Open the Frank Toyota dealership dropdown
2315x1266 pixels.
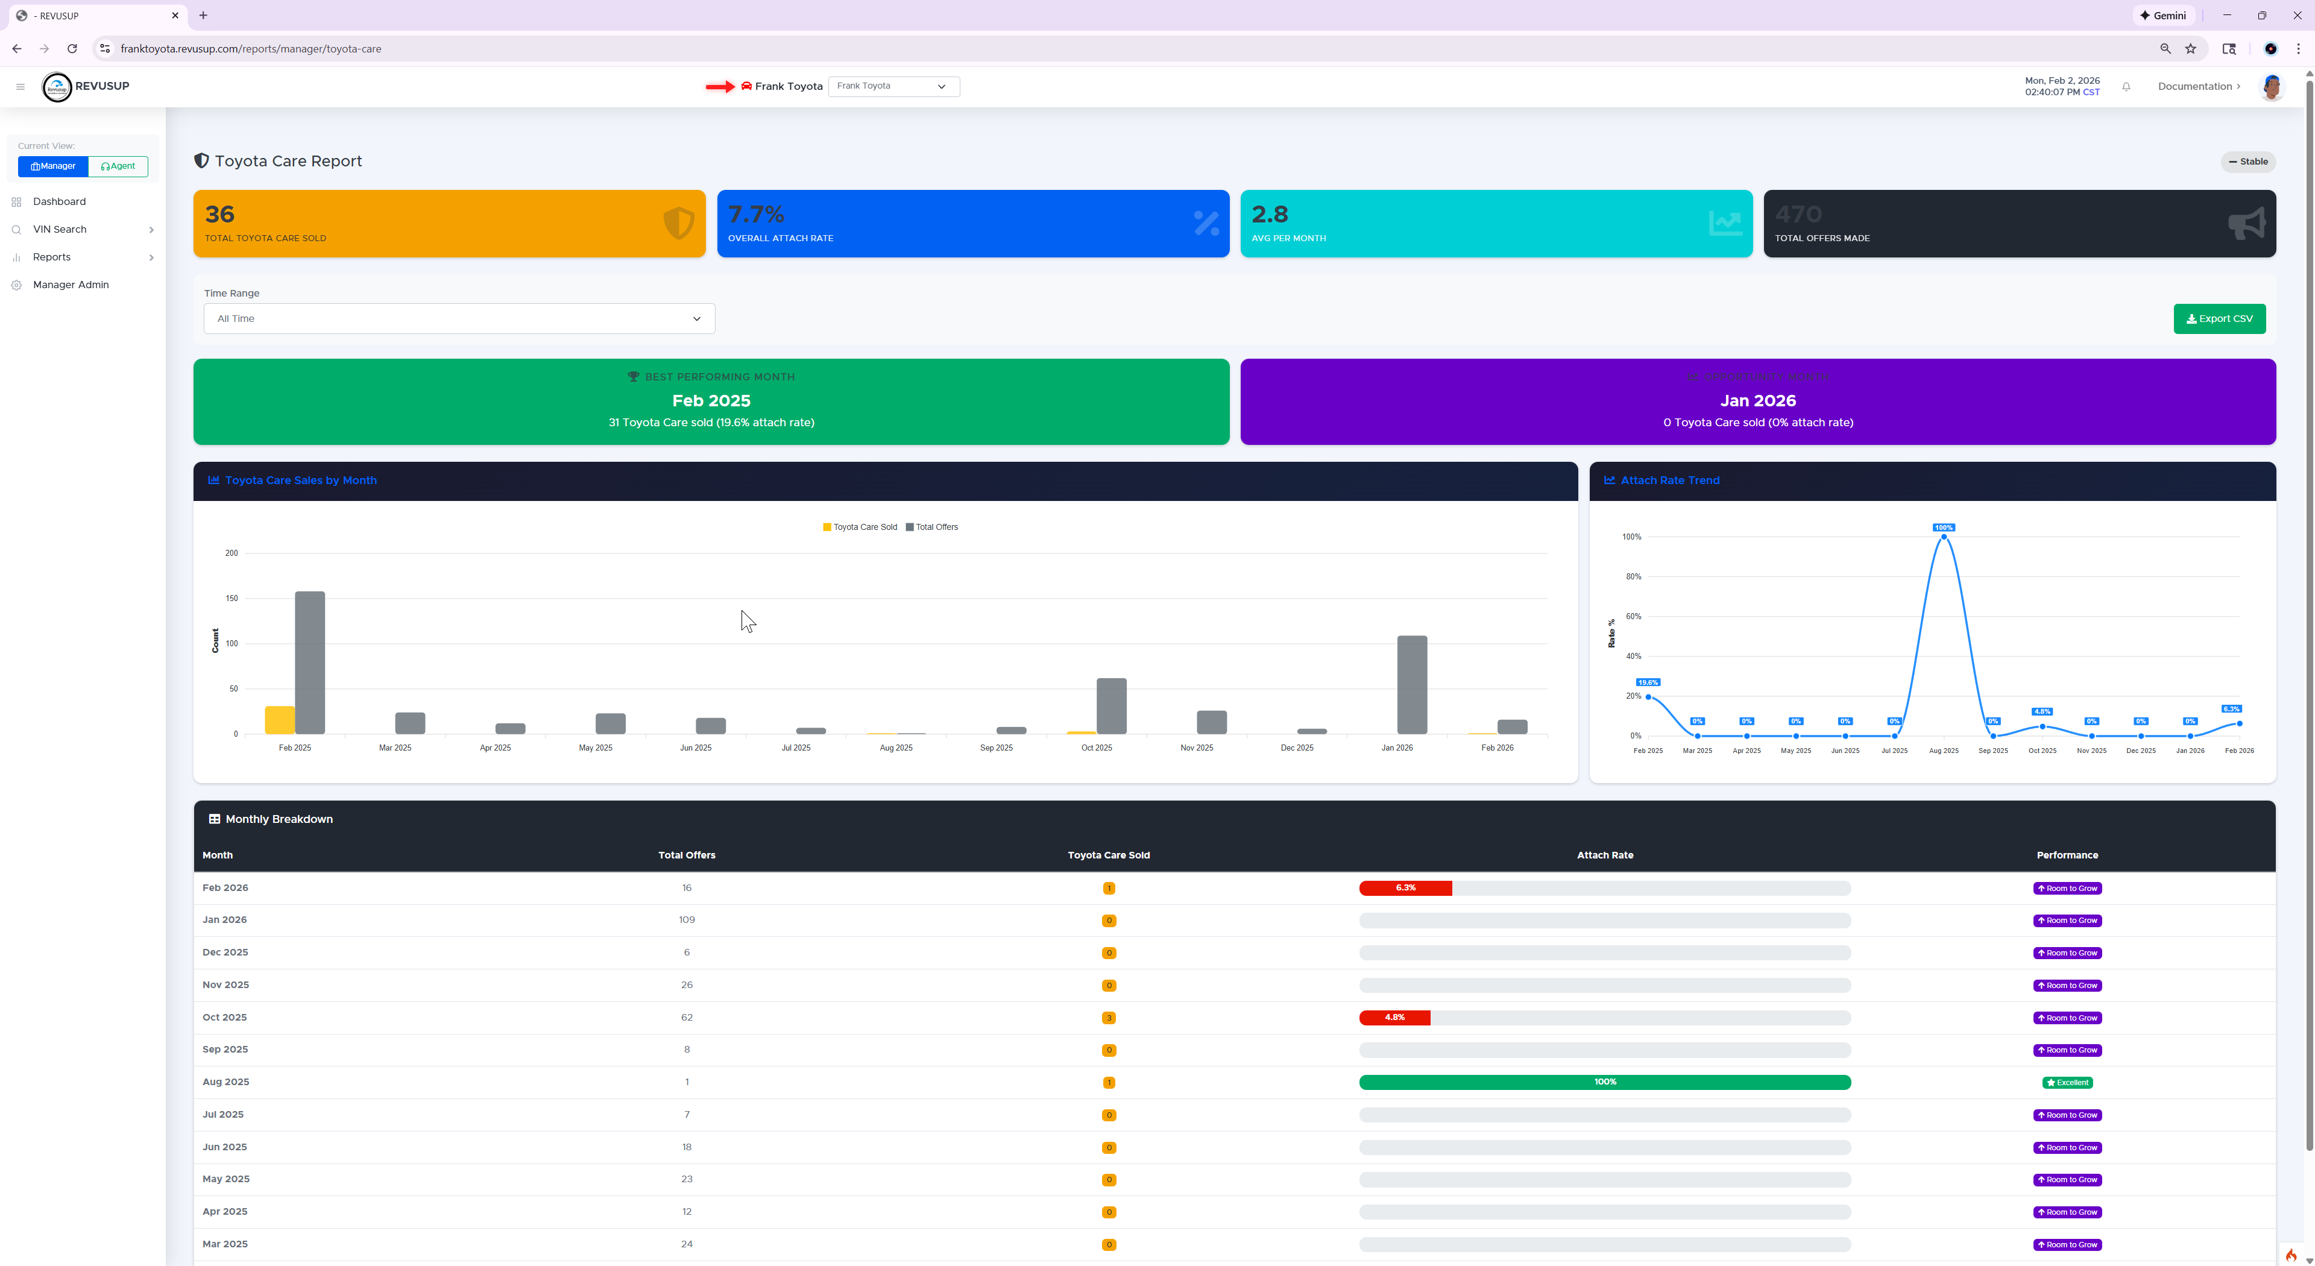(893, 86)
